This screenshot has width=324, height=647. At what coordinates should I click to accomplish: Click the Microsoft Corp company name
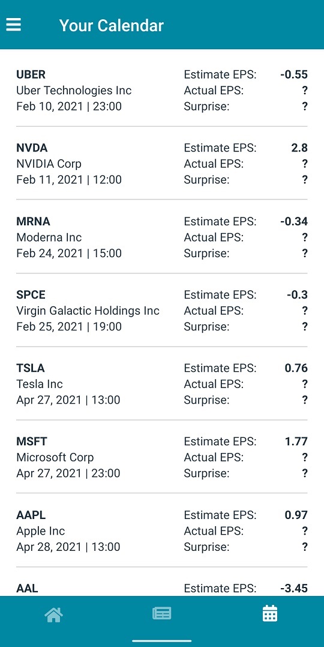55,457
